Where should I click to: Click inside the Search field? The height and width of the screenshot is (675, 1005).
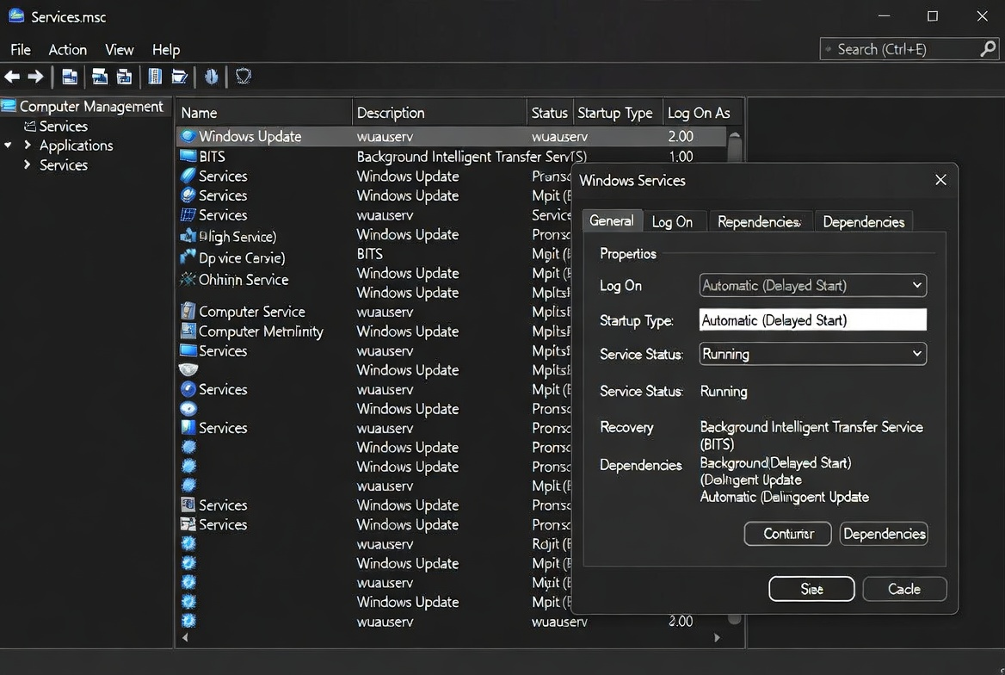tap(903, 49)
